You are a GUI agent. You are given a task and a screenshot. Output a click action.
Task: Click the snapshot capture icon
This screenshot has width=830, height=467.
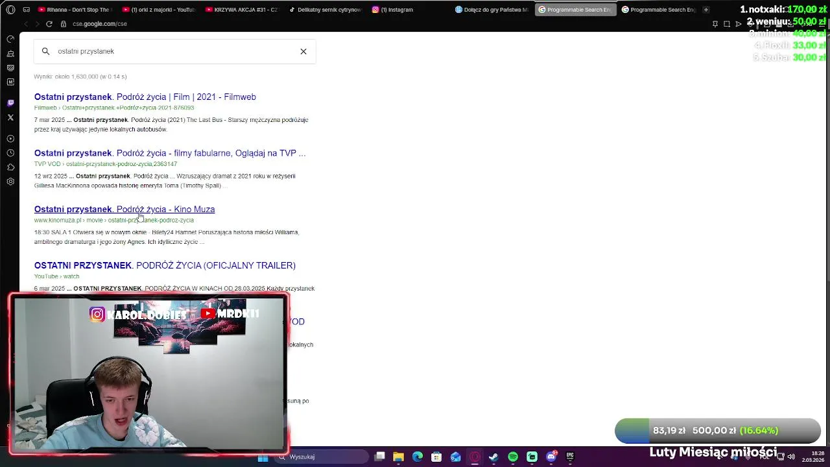(x=727, y=24)
